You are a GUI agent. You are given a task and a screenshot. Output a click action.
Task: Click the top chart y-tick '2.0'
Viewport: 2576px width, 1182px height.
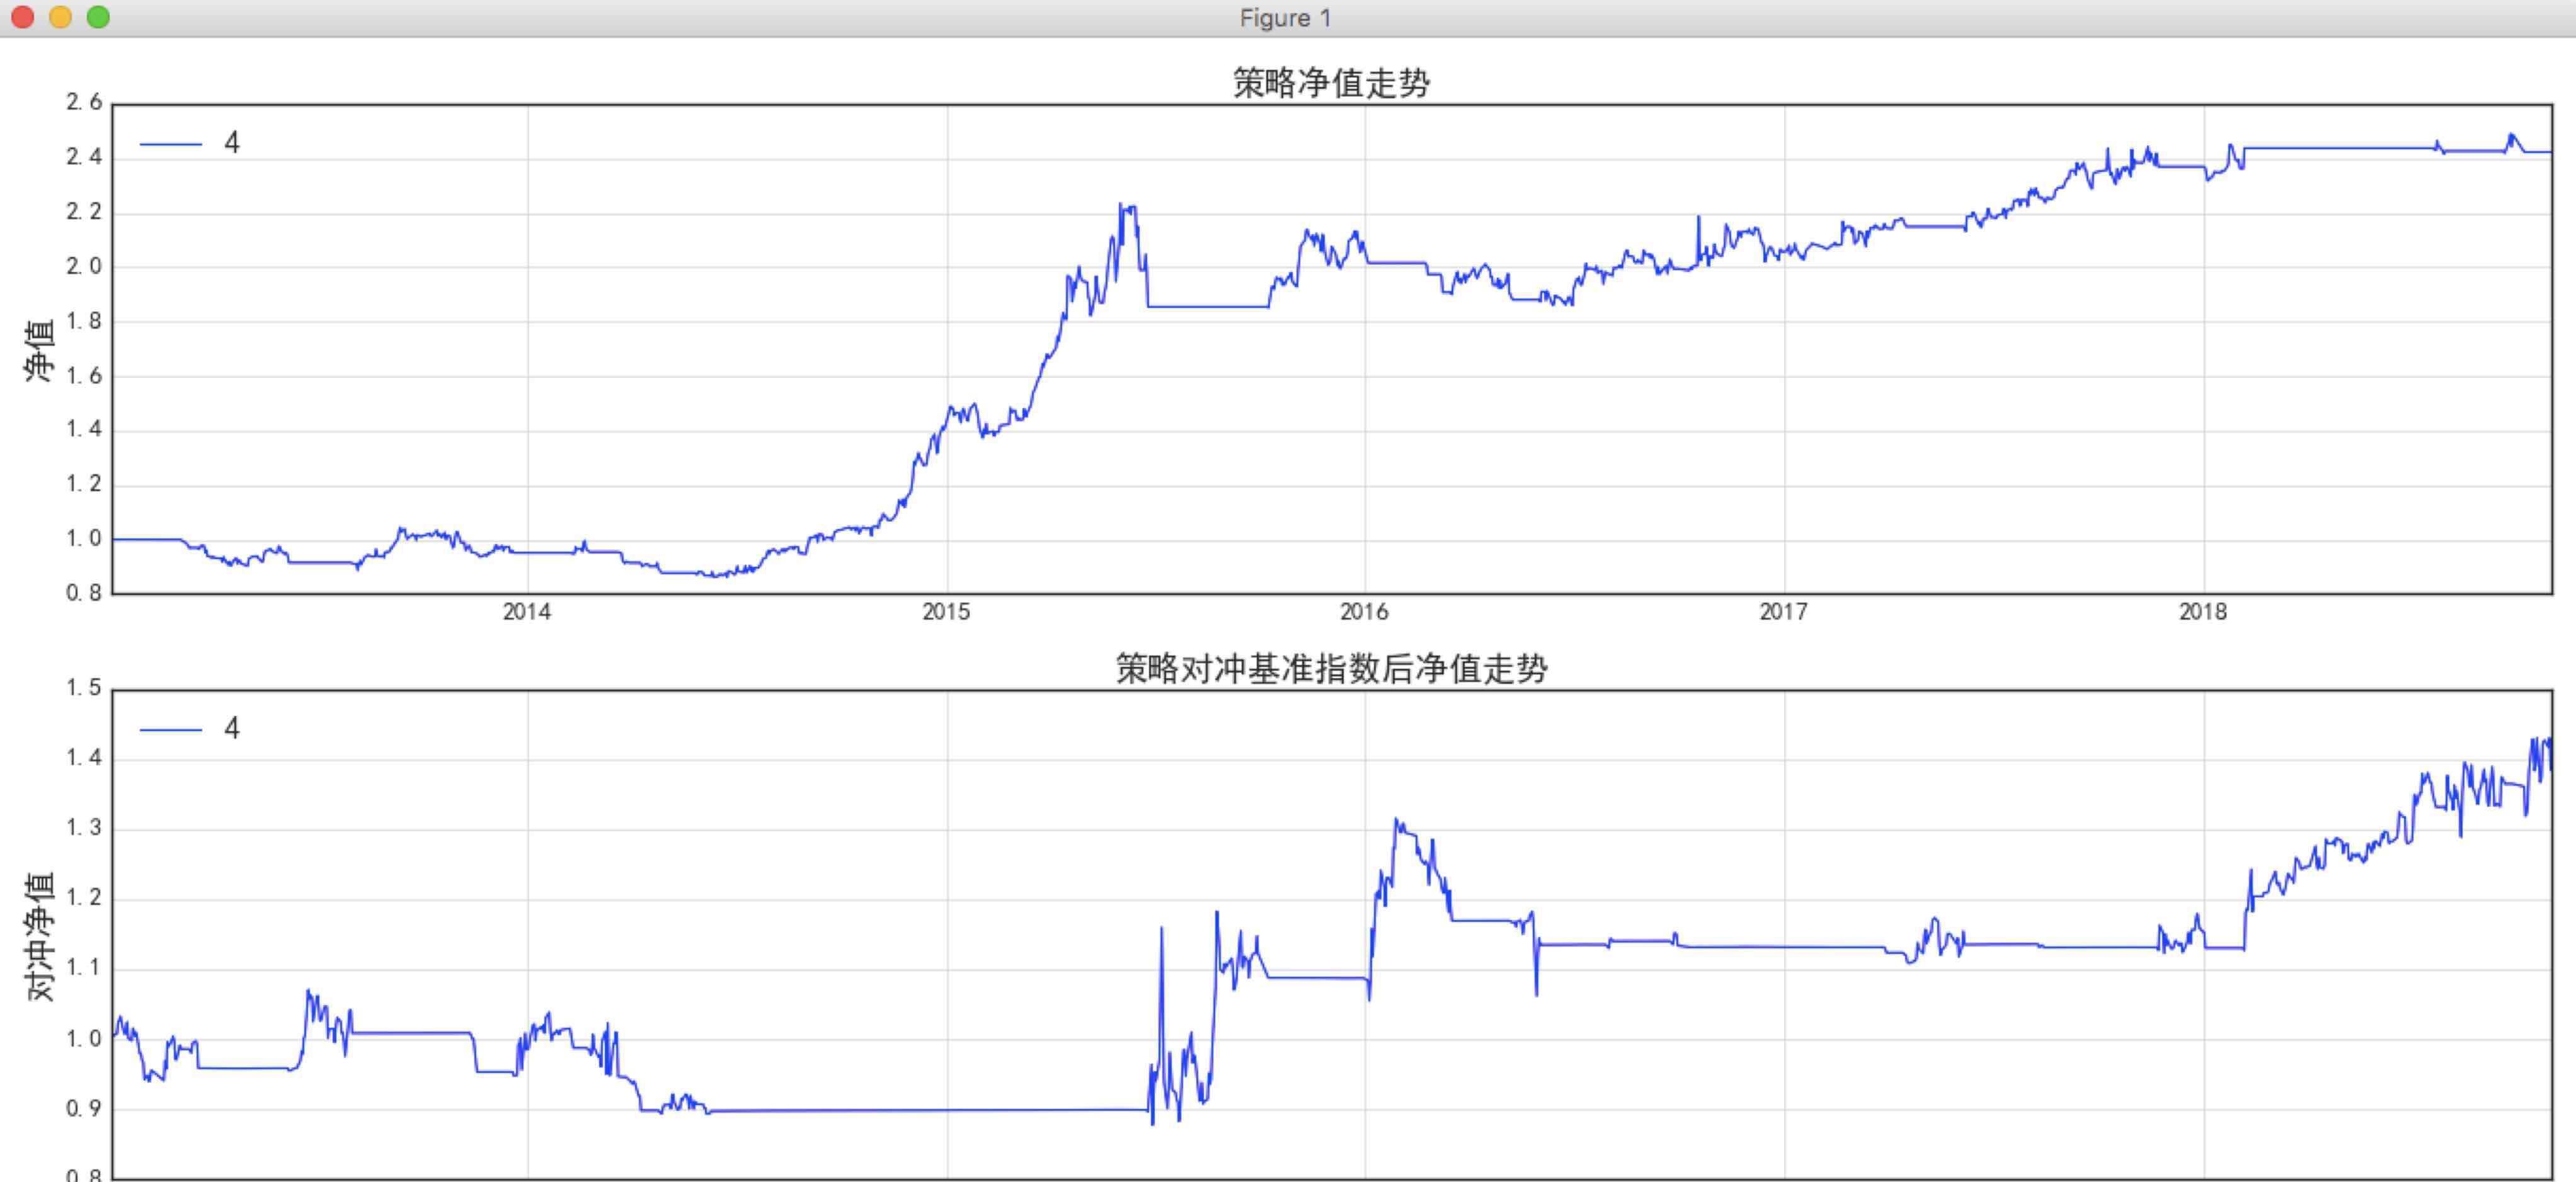[x=84, y=266]
